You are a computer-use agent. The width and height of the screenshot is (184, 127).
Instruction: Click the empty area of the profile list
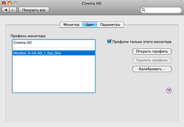[x=54, y=74]
